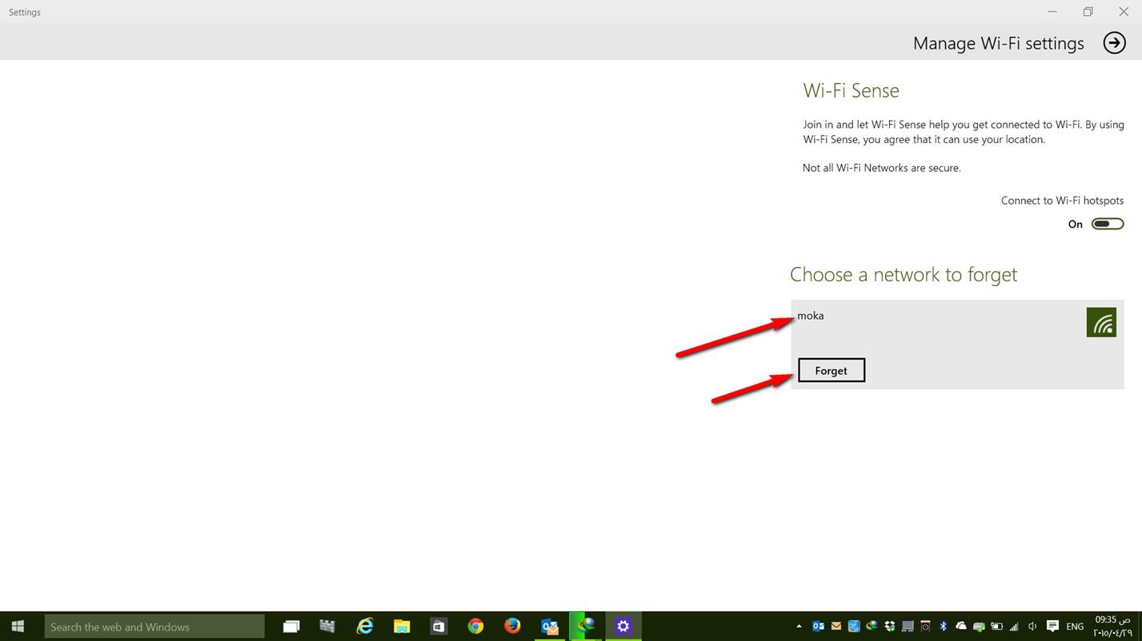Click the Dropbox tray icon
Screen dimensions: 1142x641
[x=889, y=627]
